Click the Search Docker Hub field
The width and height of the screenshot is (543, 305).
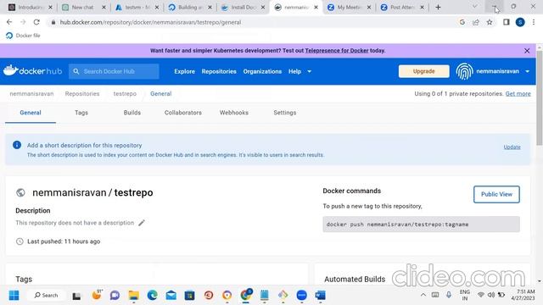114,71
